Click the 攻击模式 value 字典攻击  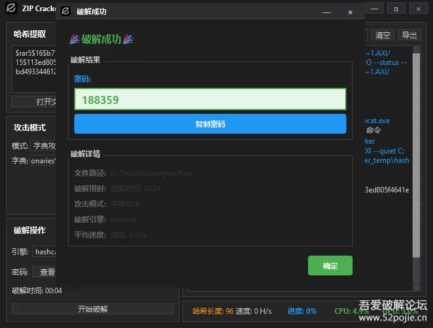[x=126, y=204]
